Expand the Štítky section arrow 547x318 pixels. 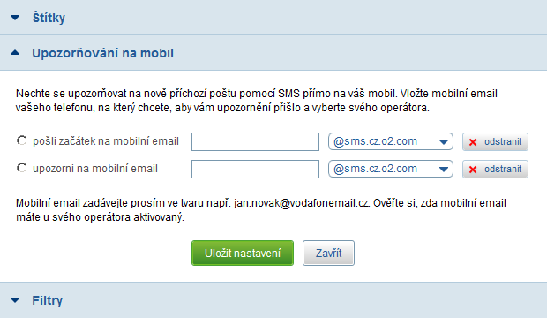tap(15, 18)
